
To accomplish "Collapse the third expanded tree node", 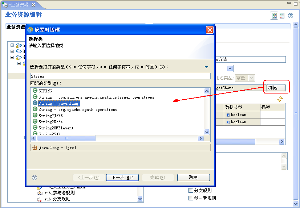I will [12, 57].
